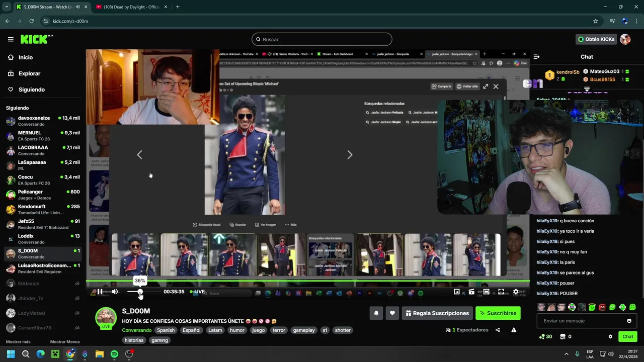644x362 pixels.
Task: Open Loddix channel
Action: click(x=43, y=239)
